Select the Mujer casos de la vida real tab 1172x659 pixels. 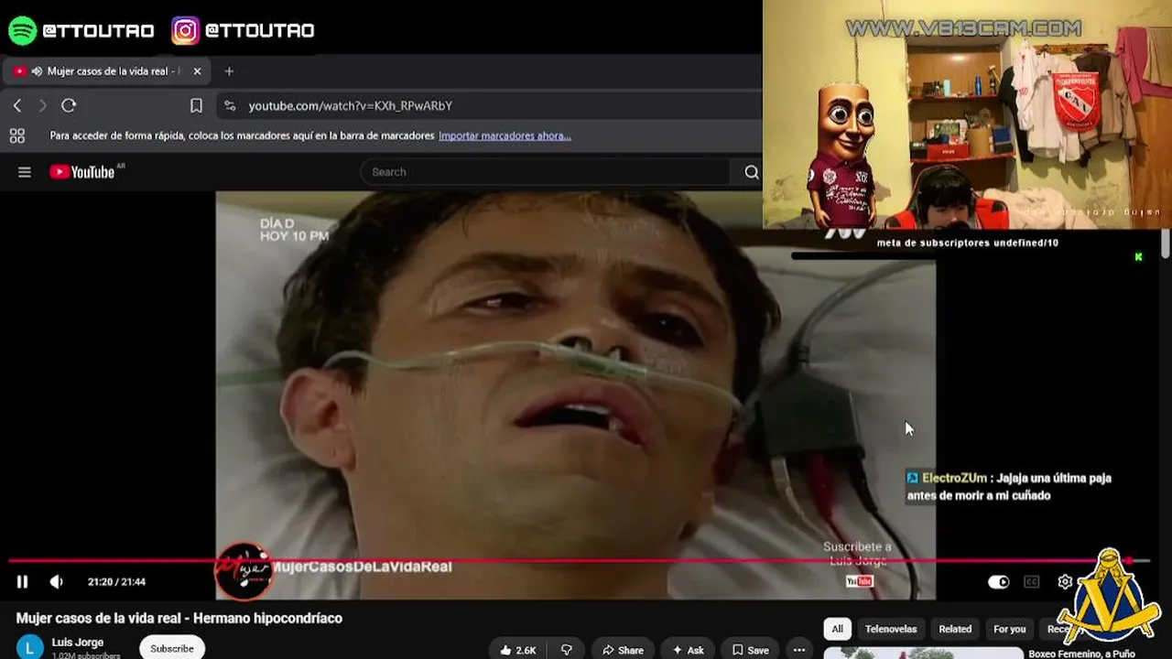click(x=106, y=71)
